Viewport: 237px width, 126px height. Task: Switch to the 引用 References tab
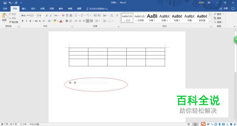[x=51, y=9]
